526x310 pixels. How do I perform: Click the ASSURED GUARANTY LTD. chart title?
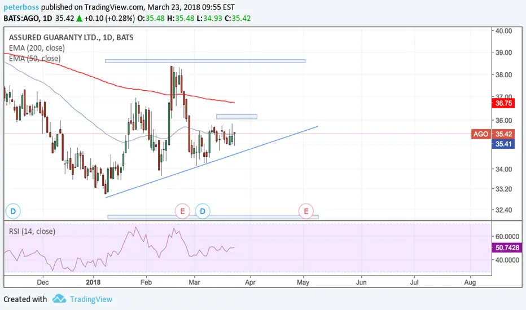pyautogui.click(x=71, y=38)
